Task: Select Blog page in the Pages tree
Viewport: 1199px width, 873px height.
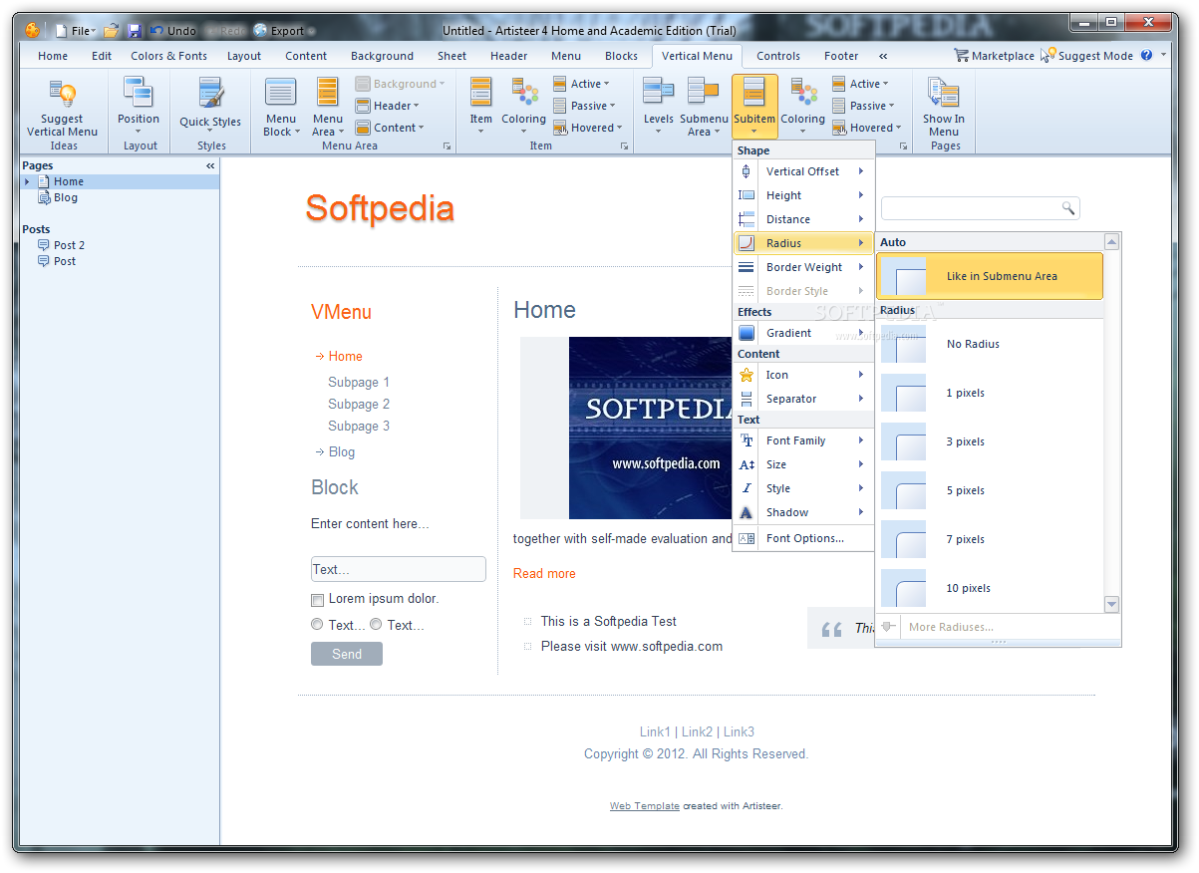Action: (66, 197)
